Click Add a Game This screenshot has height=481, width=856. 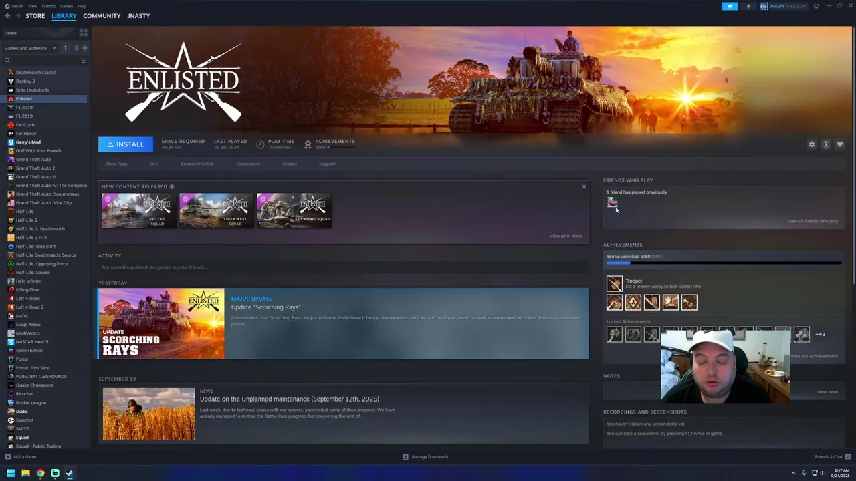[x=21, y=457]
